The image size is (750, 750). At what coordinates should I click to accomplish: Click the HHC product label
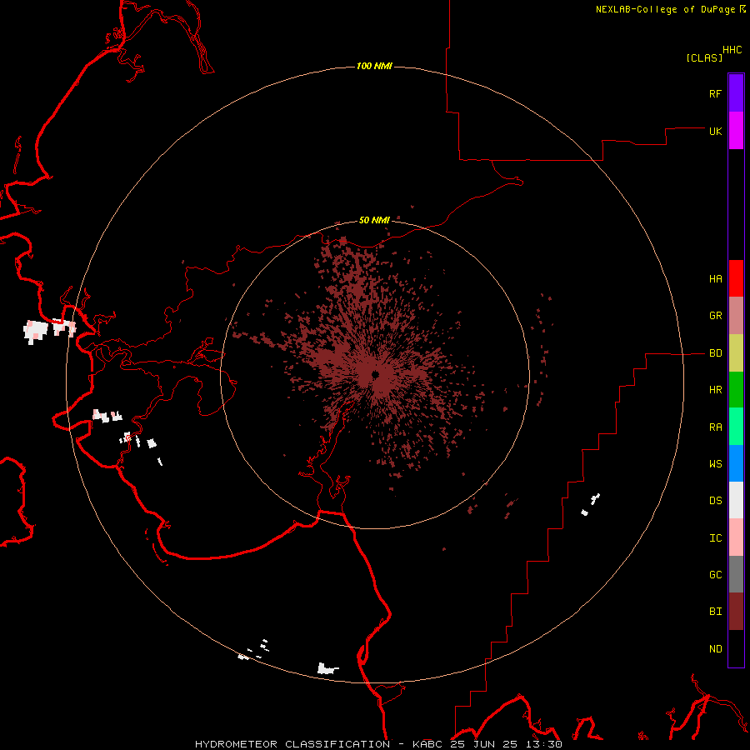coord(732,50)
